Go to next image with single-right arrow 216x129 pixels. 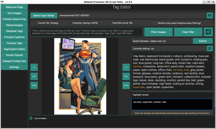(x=126, y=67)
